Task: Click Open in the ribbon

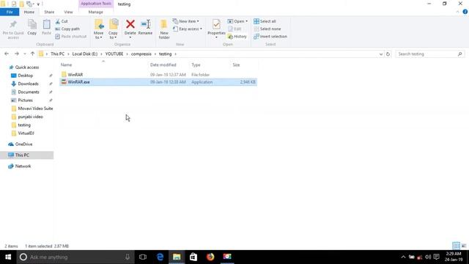Action: coord(237,21)
